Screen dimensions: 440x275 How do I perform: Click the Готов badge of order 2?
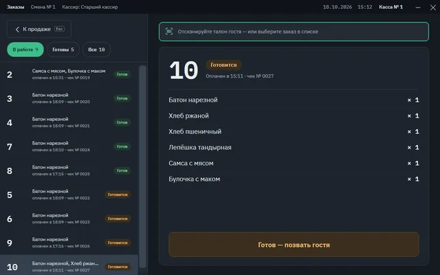coord(122,74)
